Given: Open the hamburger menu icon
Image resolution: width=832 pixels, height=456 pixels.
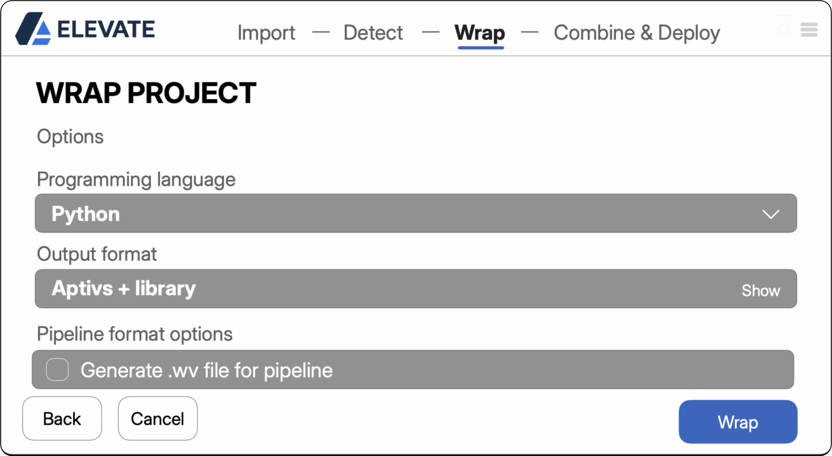Looking at the screenshot, I should click(809, 30).
